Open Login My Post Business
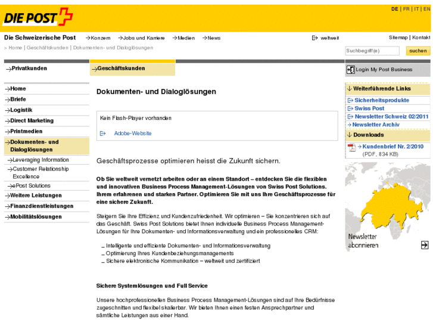This screenshot has width=433, height=325. tap(388, 70)
